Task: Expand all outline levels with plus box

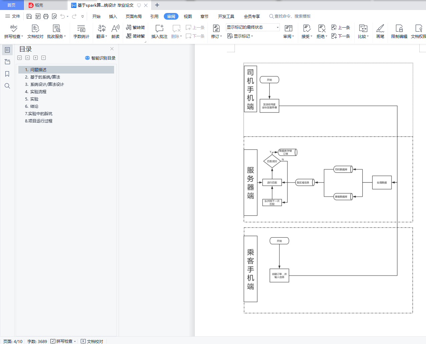Action: click(x=35, y=58)
